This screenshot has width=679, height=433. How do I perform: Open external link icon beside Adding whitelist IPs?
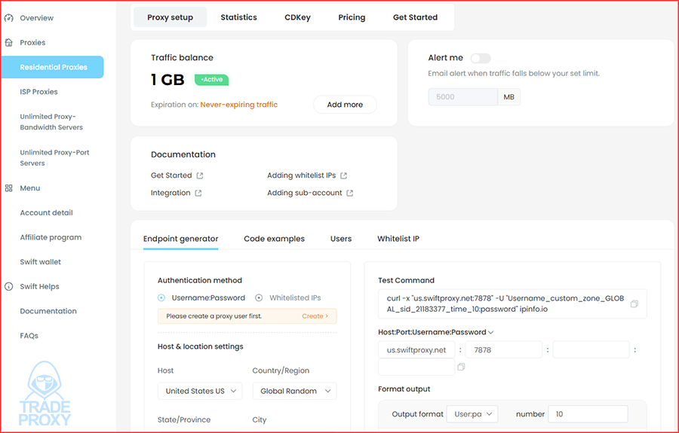click(x=343, y=175)
